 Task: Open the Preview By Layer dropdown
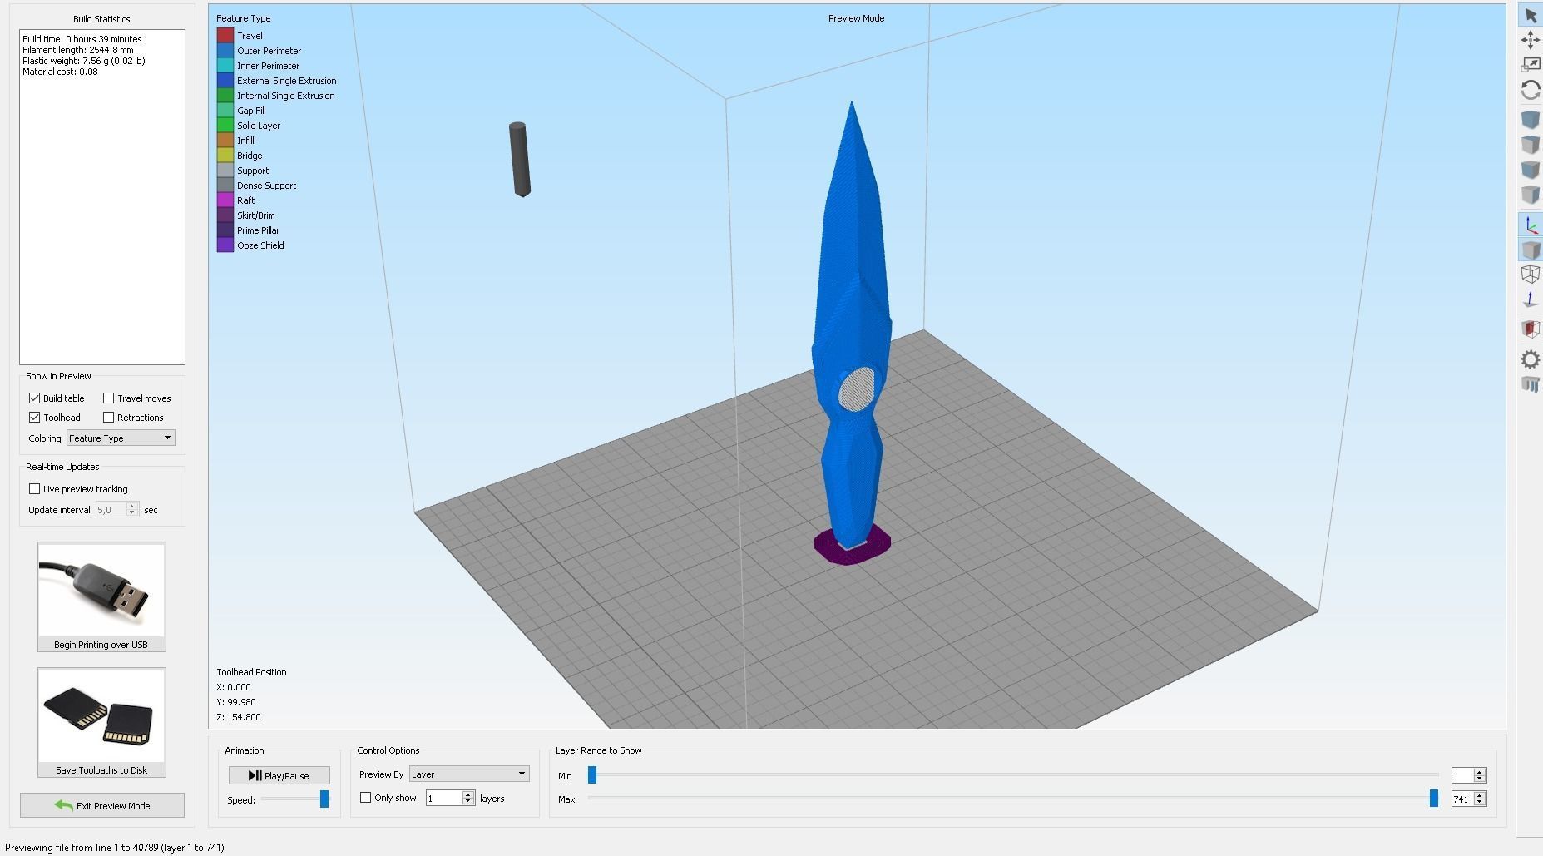[x=469, y=774]
